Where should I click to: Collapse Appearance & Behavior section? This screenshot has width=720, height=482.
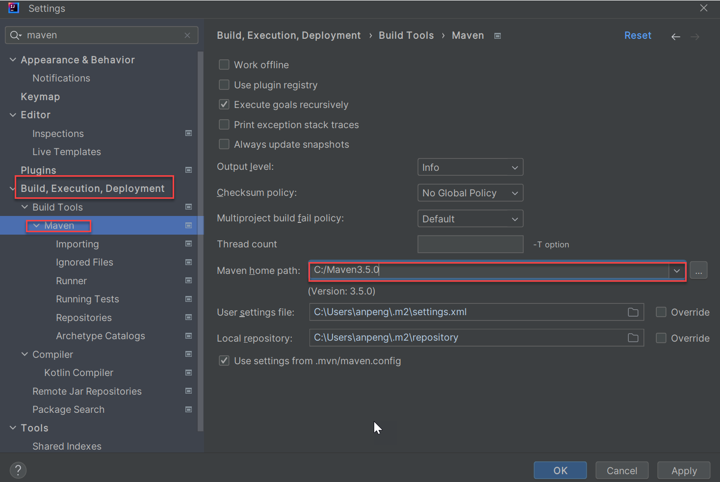coord(13,59)
